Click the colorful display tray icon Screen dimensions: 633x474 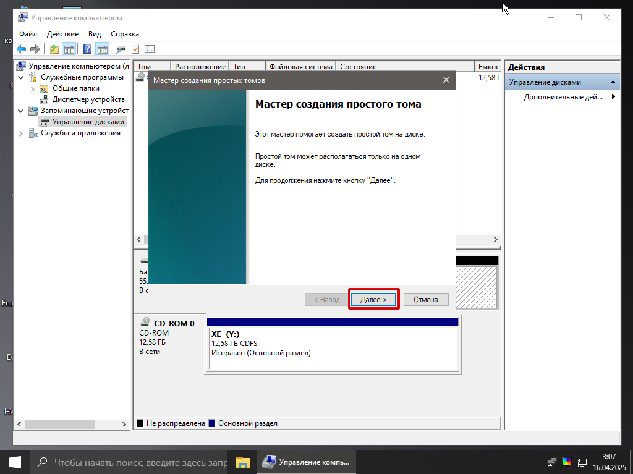click(567, 462)
